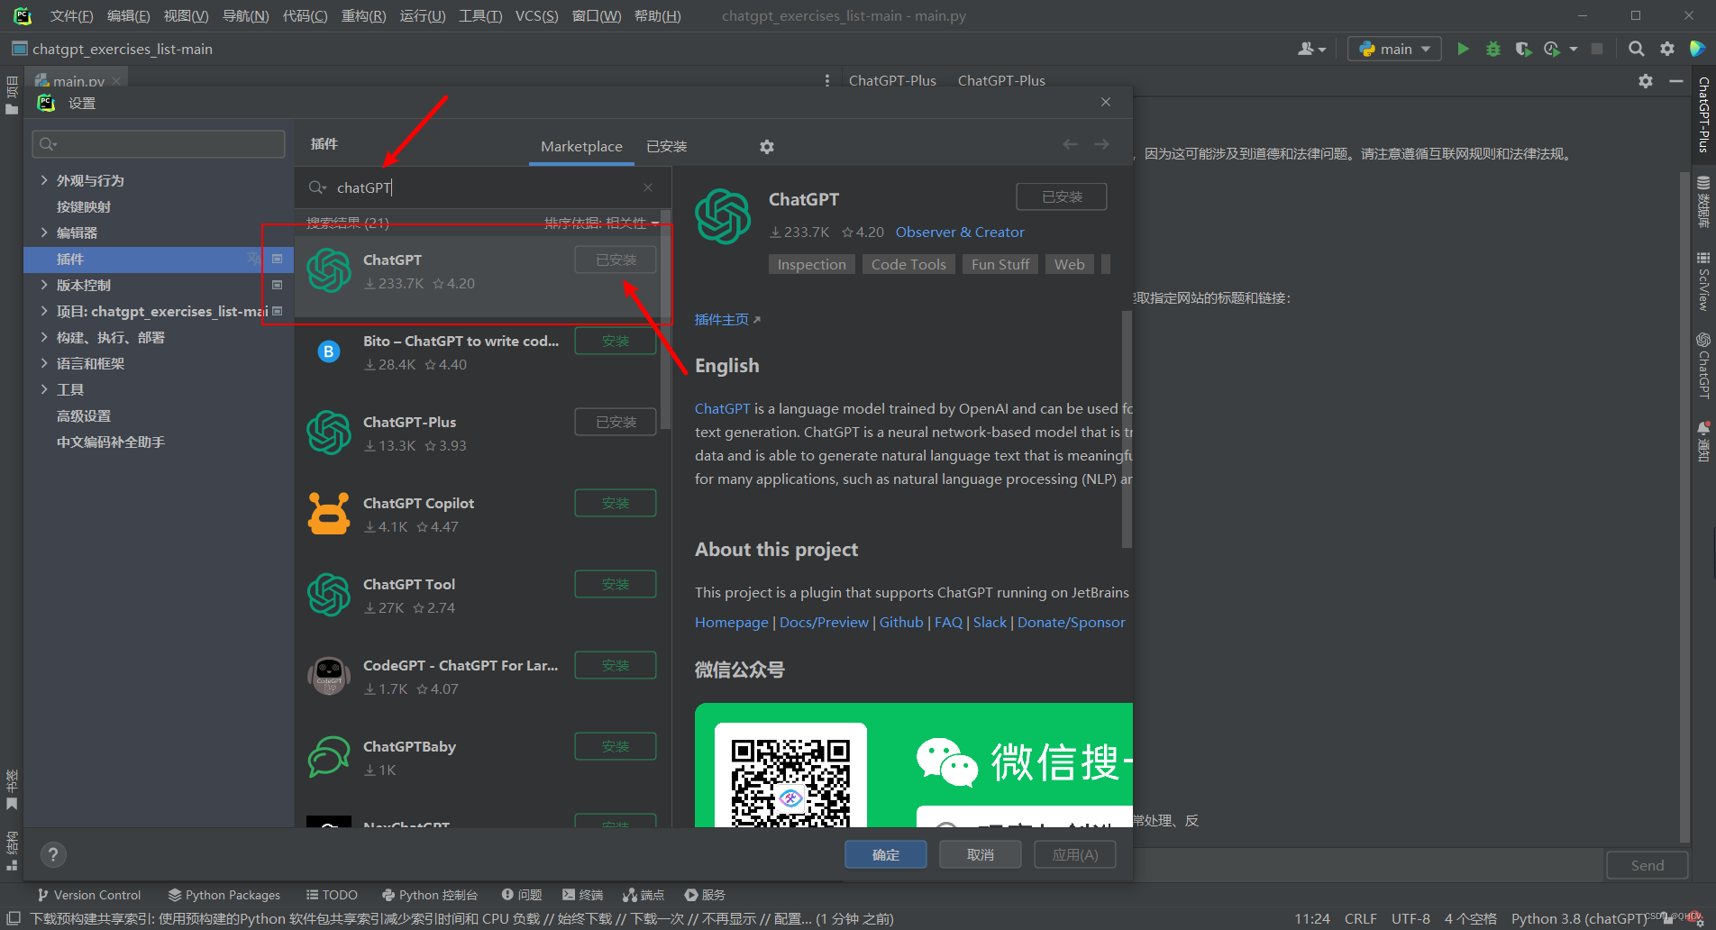Open the ChatGPT side tool window
This screenshot has width=1716, height=930.
(1703, 365)
